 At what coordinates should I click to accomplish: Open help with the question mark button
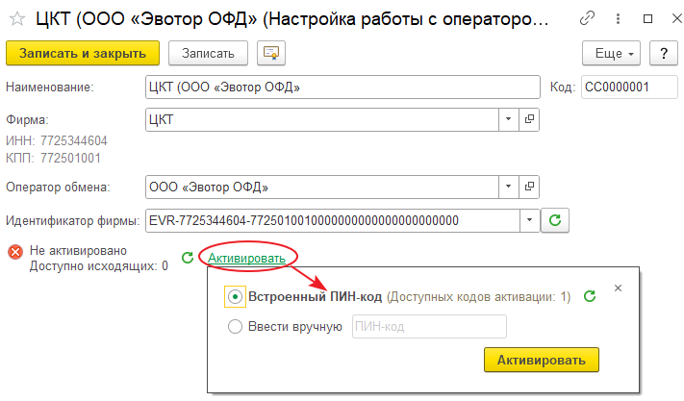(662, 53)
